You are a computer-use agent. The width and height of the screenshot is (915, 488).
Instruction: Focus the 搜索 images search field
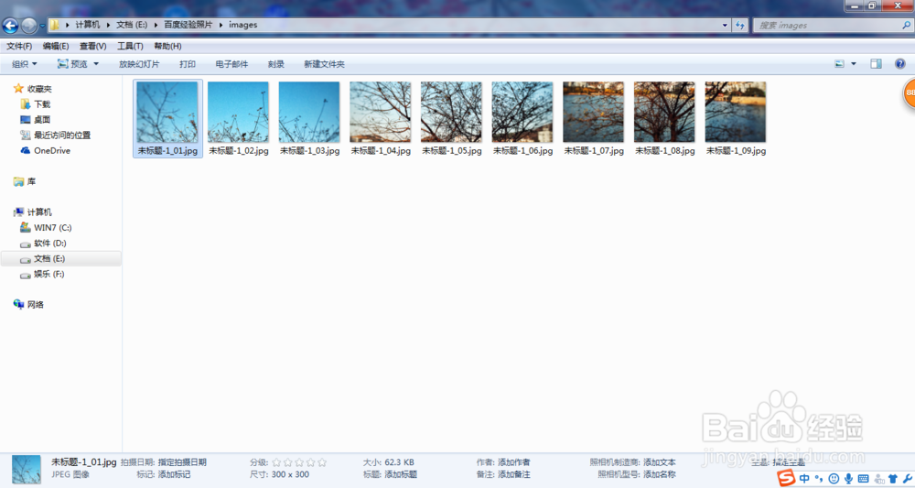(825, 25)
